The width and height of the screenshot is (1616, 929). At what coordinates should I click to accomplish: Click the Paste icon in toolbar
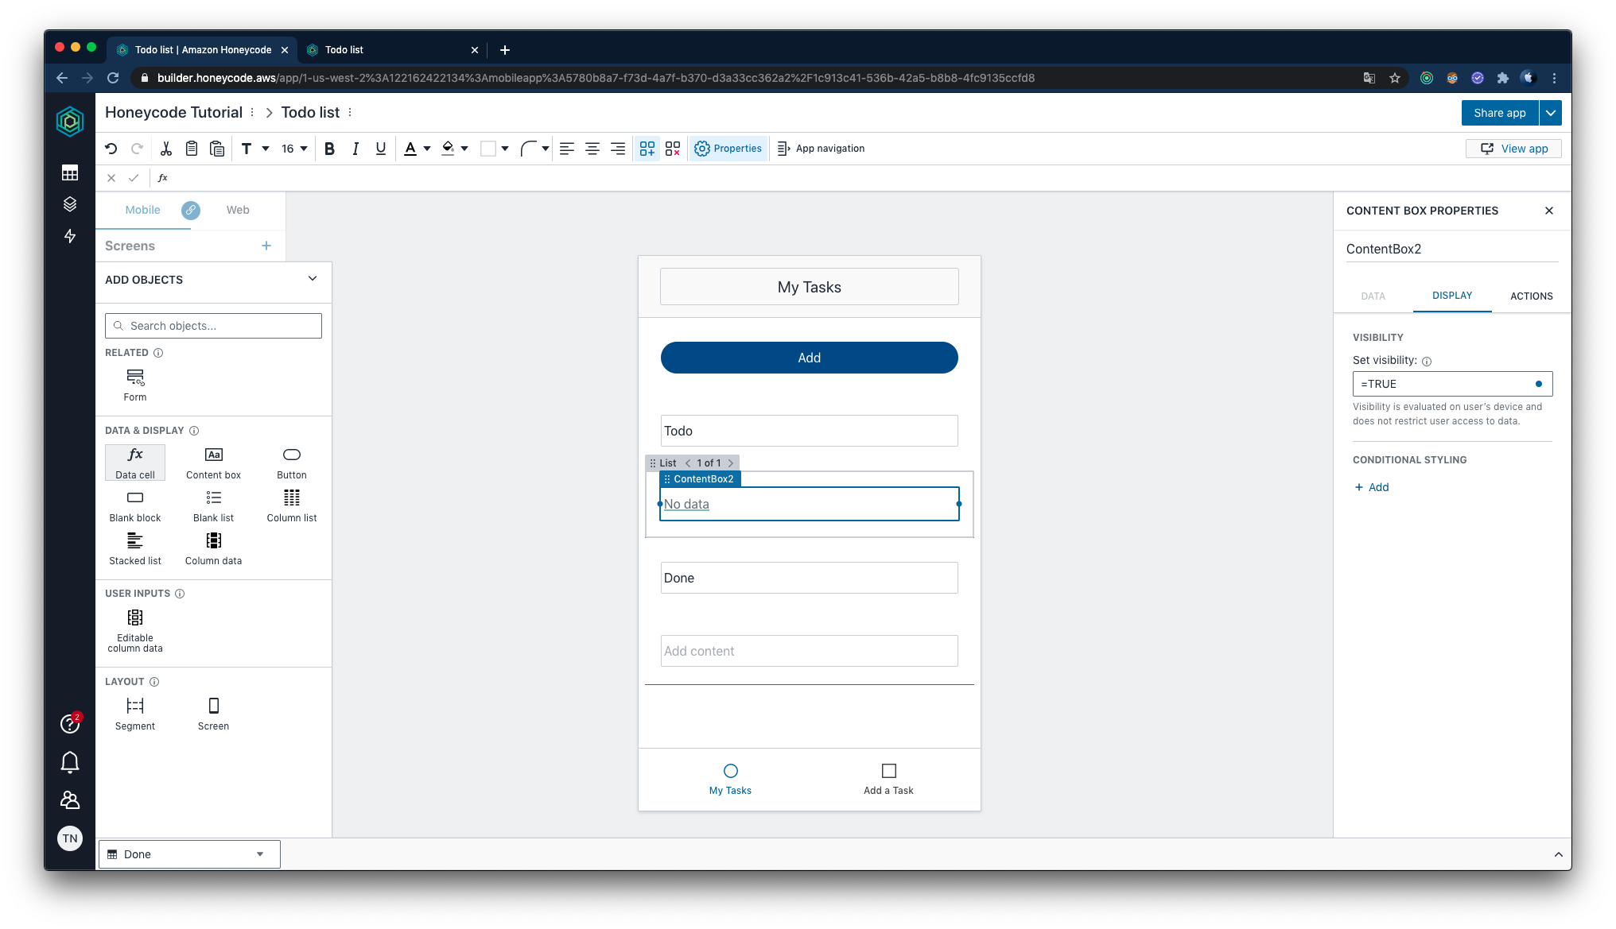[216, 149]
